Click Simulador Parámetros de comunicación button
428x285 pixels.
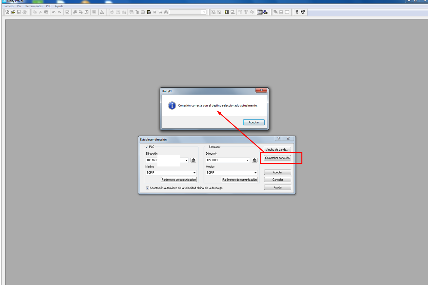[240, 180]
